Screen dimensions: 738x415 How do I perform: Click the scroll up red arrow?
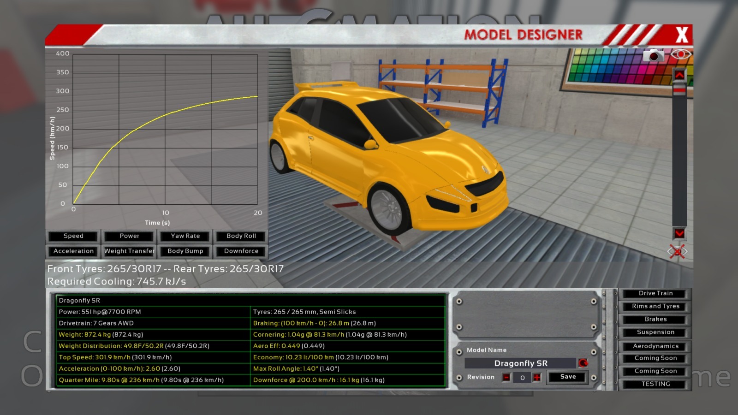[679, 75]
